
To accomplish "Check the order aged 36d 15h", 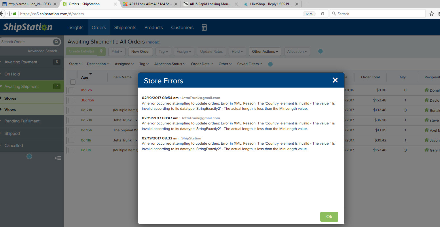I will pyautogui.click(x=71, y=100).
